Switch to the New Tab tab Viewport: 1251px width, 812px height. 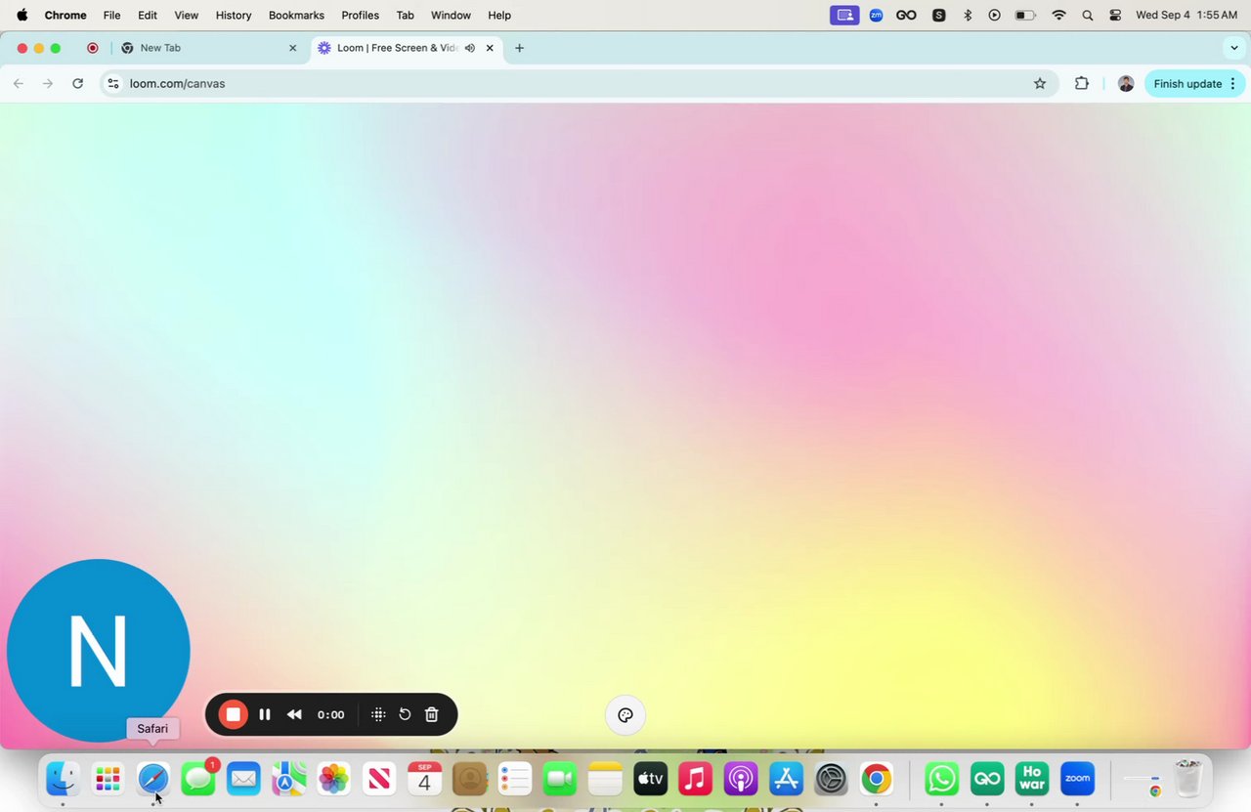[207, 48]
